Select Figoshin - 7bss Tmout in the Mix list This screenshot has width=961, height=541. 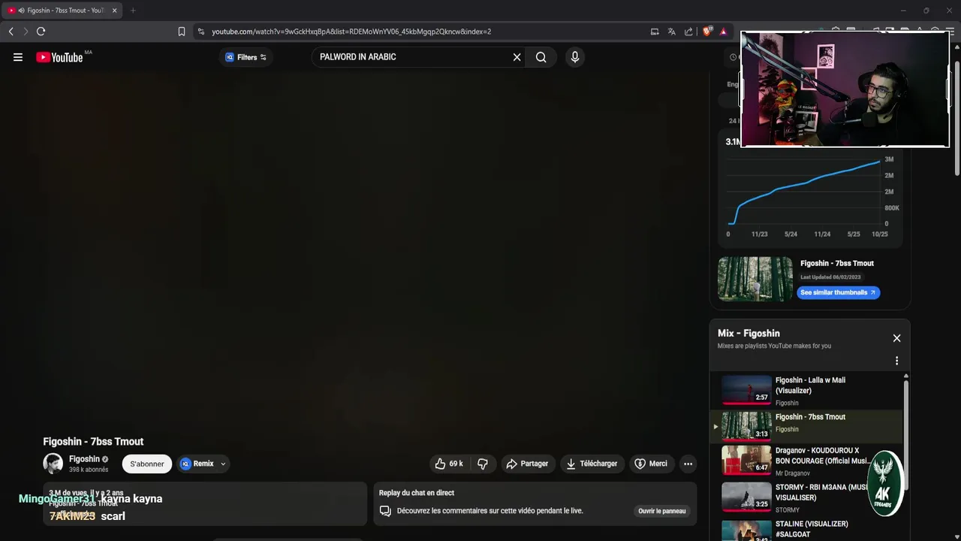806,425
